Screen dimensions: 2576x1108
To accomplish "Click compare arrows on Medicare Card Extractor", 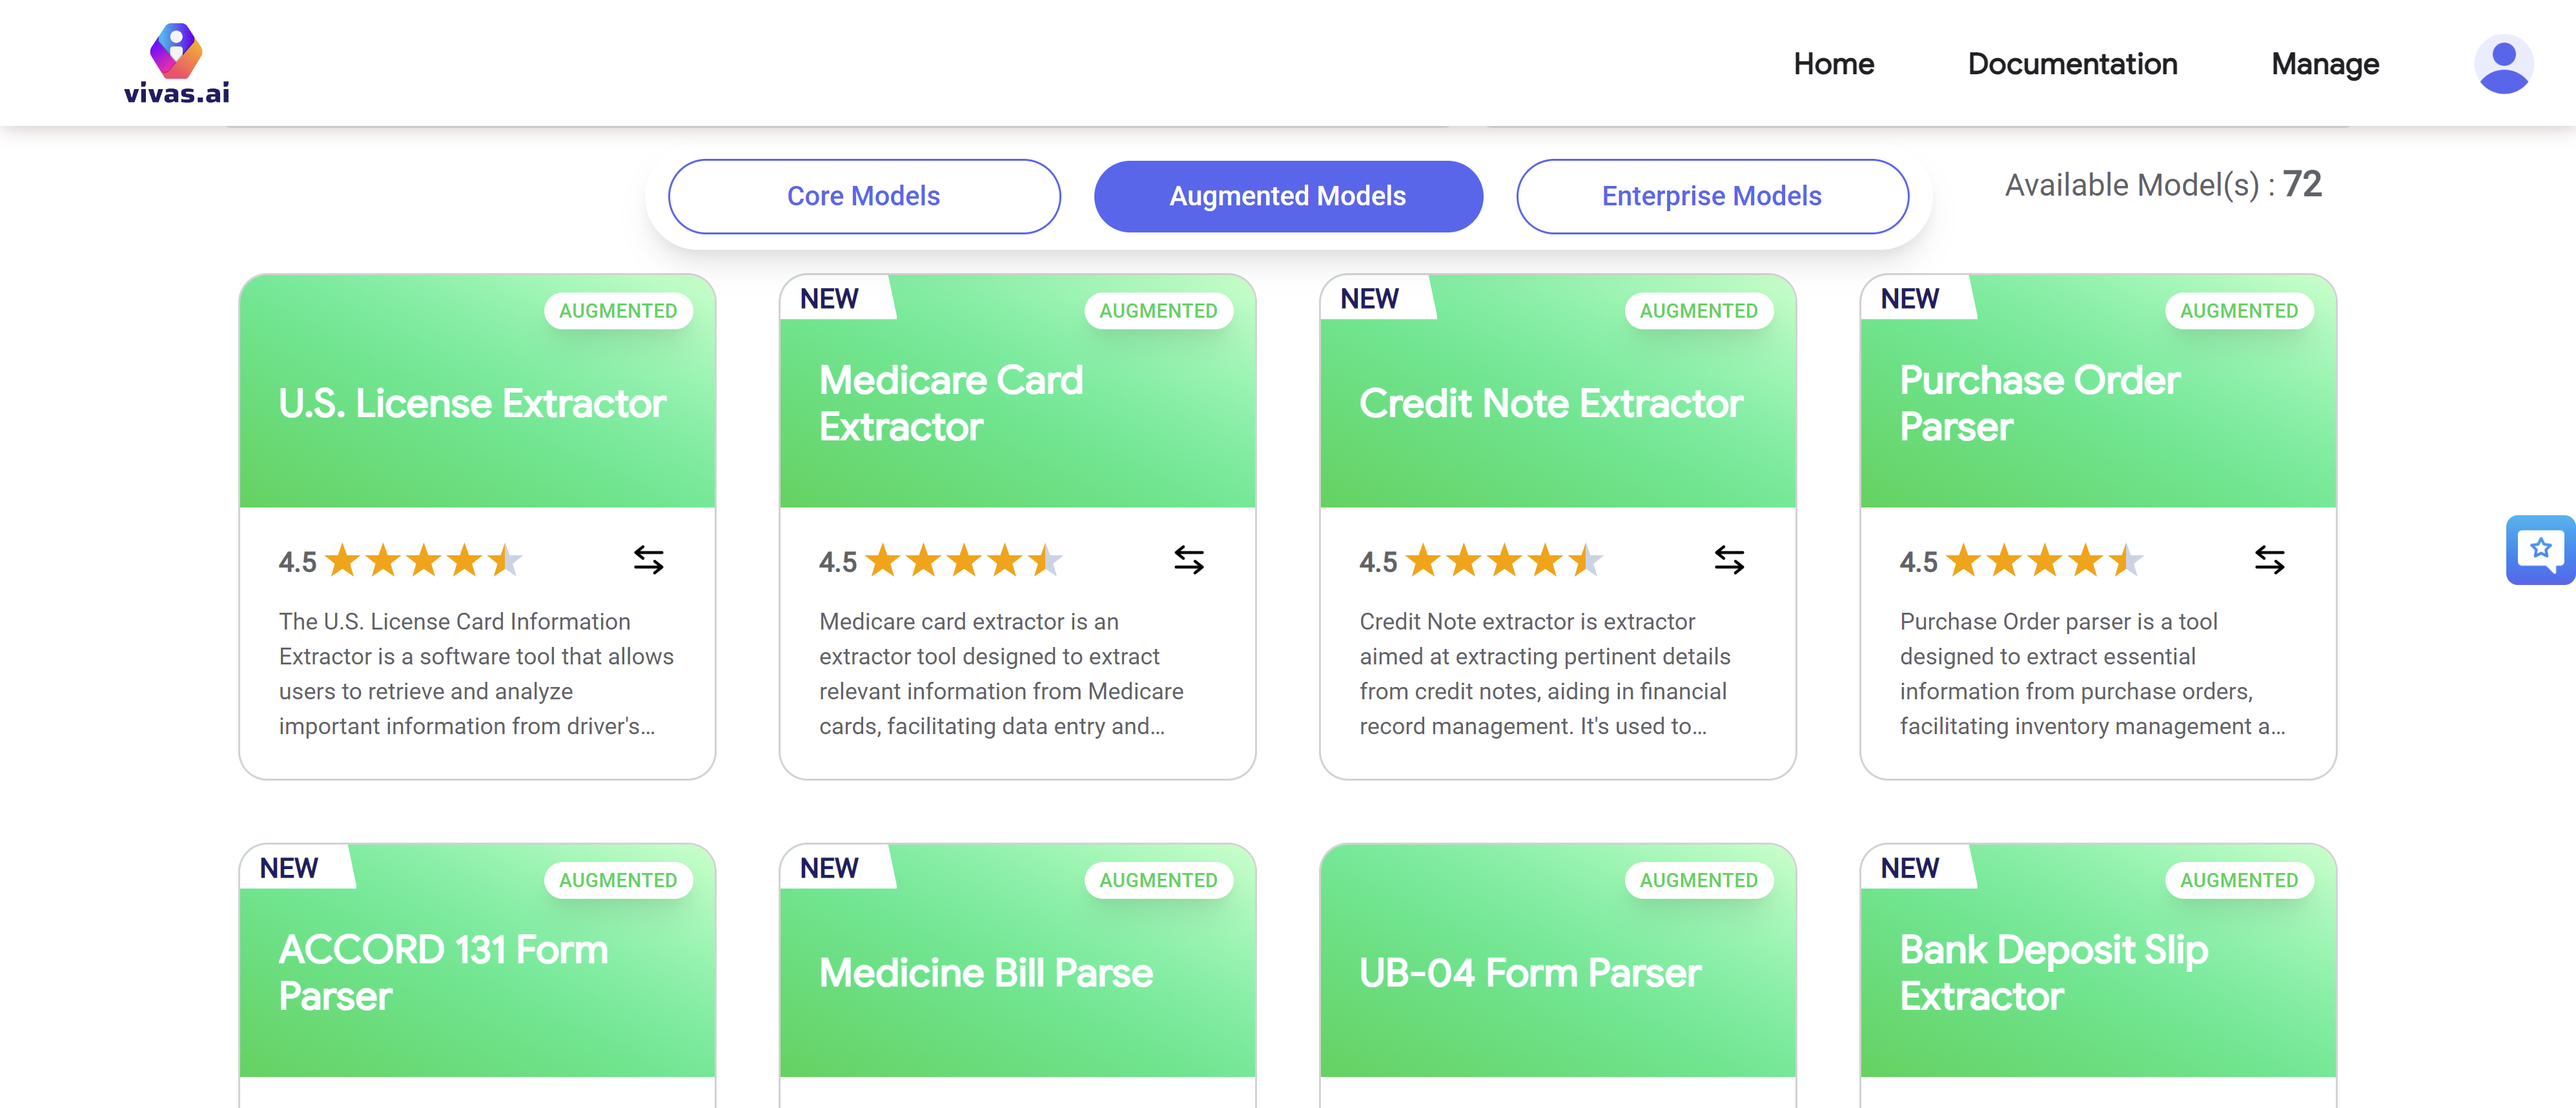I will (1188, 560).
